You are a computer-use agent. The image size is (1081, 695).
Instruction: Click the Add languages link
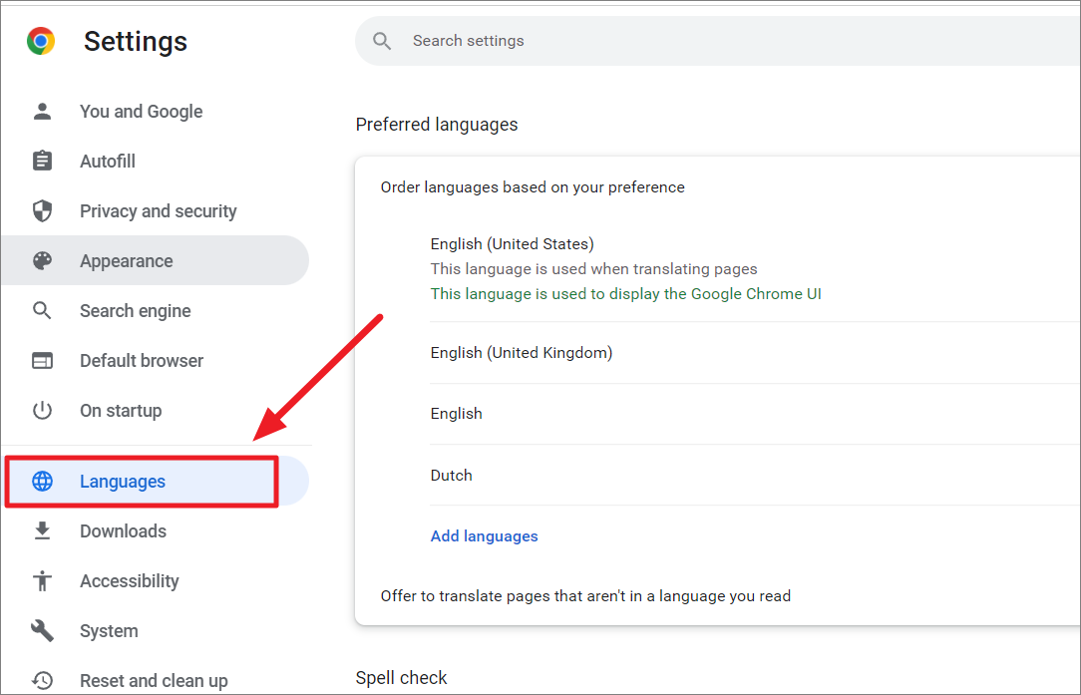coord(484,535)
